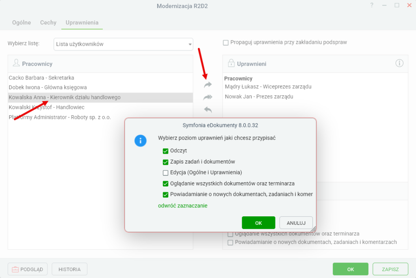The height and width of the screenshot is (278, 416).
Task: Click the ANULUJ button
Action: tap(296, 223)
